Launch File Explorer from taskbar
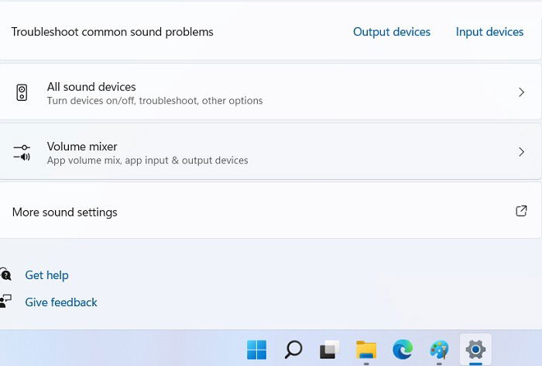 [x=366, y=350]
